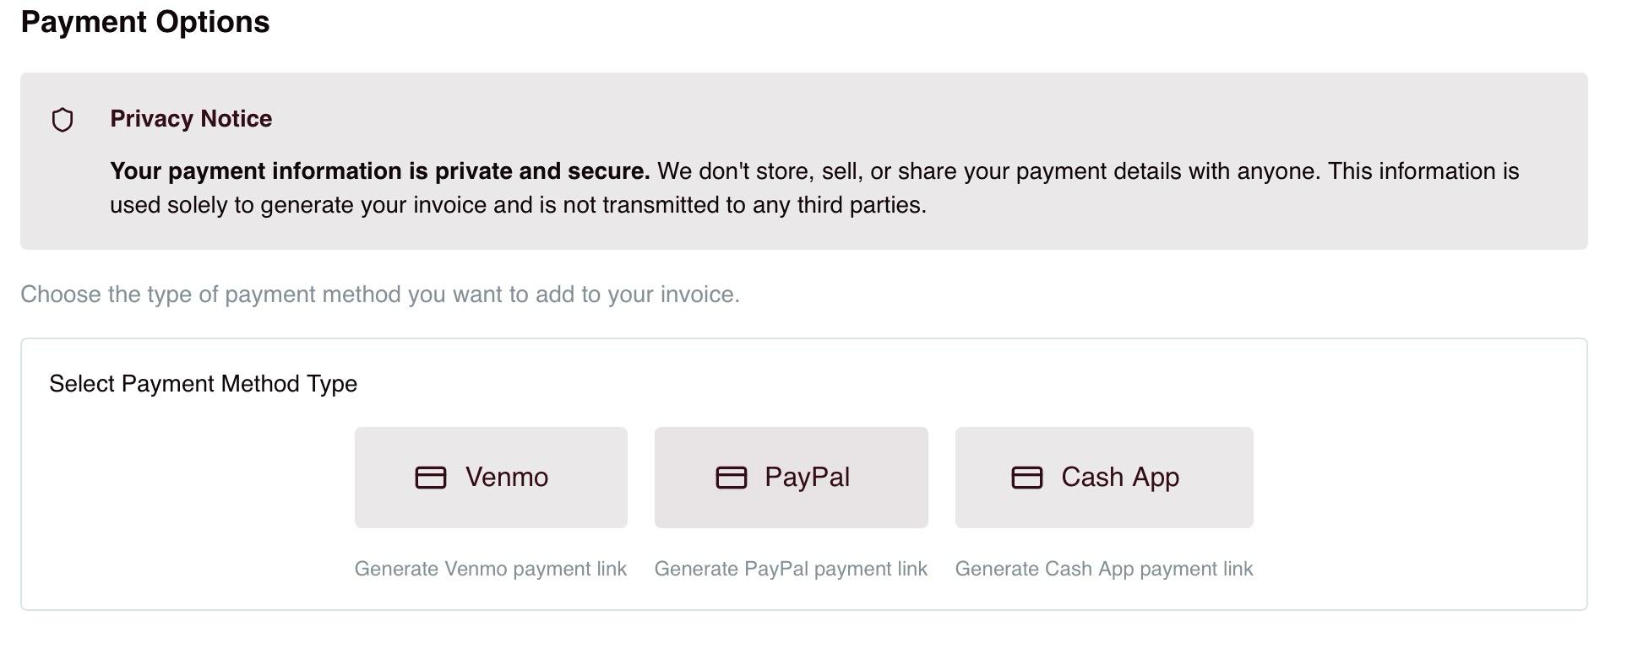The image size is (1627, 670).
Task: Select Venmo as the payment method
Action: [491, 478]
